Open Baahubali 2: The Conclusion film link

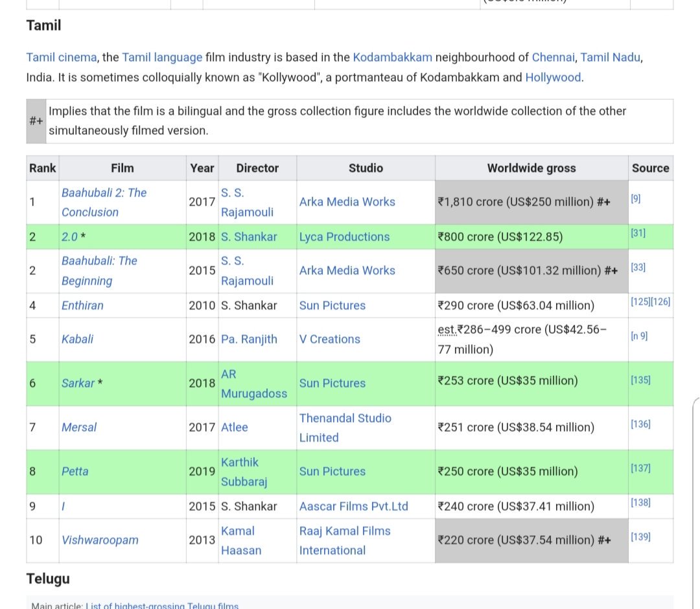[104, 203]
